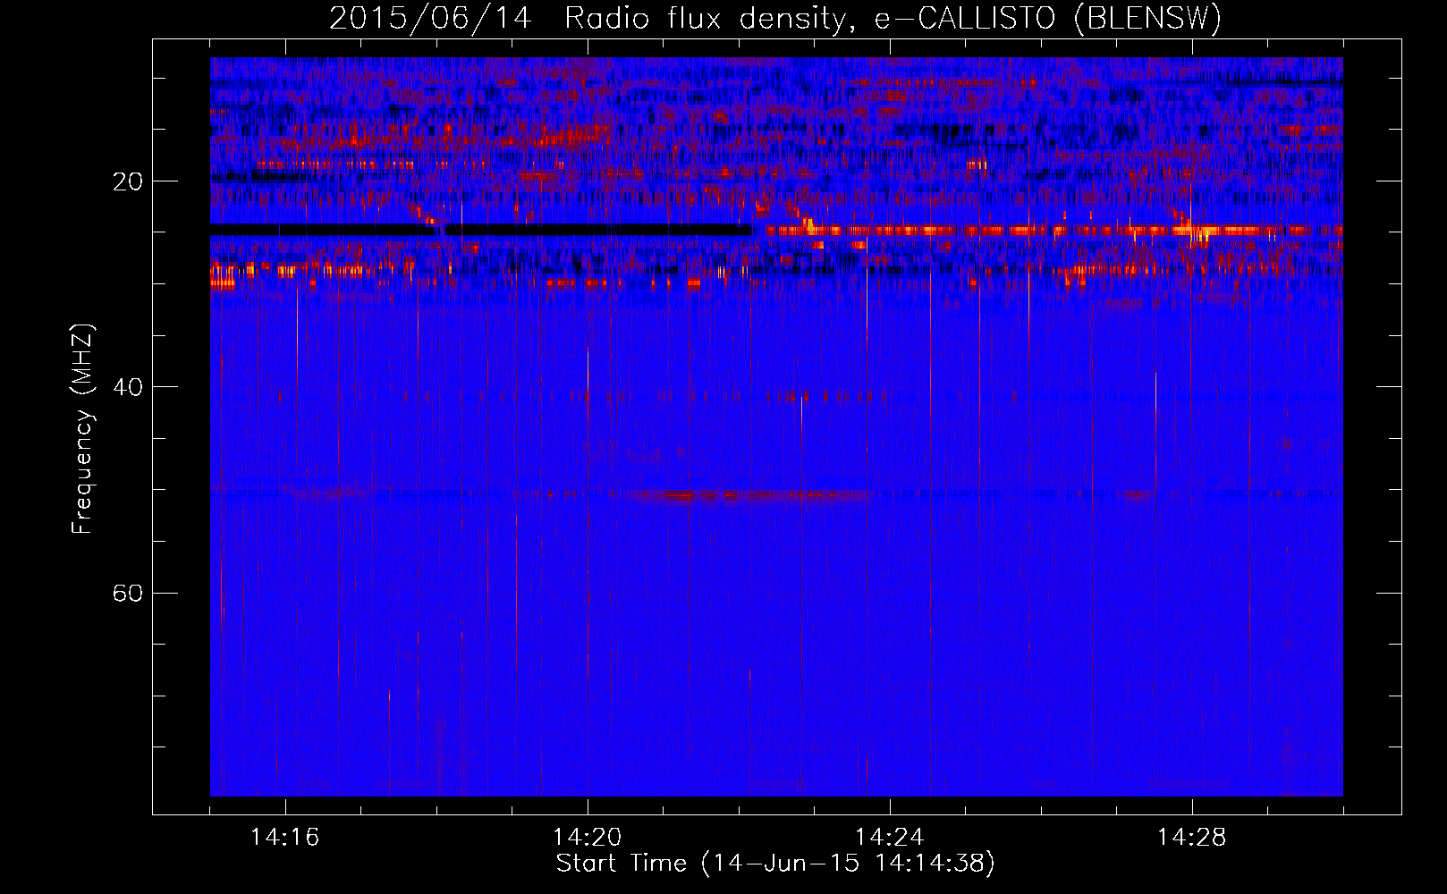The height and width of the screenshot is (894, 1447).
Task: Click the 14:16 time tick label
Action: point(285,838)
